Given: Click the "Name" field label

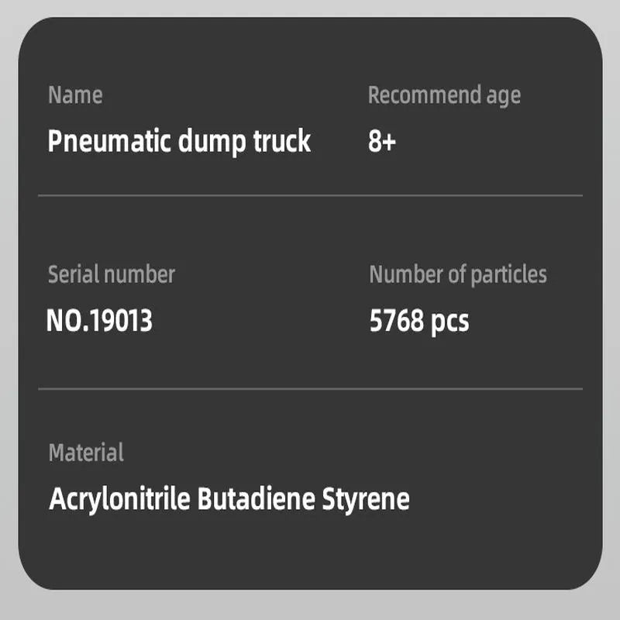Looking at the screenshot, I should (x=75, y=95).
